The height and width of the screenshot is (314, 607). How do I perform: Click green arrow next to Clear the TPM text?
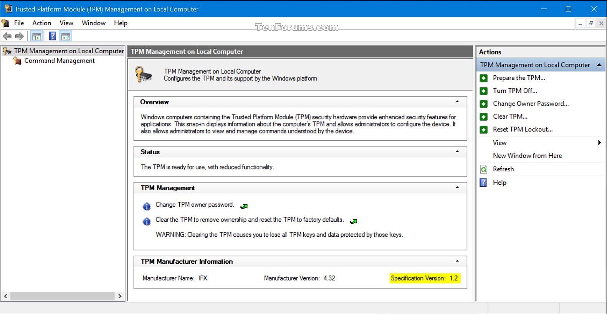[354, 221]
